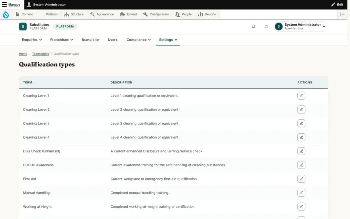Click the 'Qualification types' breadcrumb text
This screenshot has width=350, height=219.
click(x=66, y=54)
